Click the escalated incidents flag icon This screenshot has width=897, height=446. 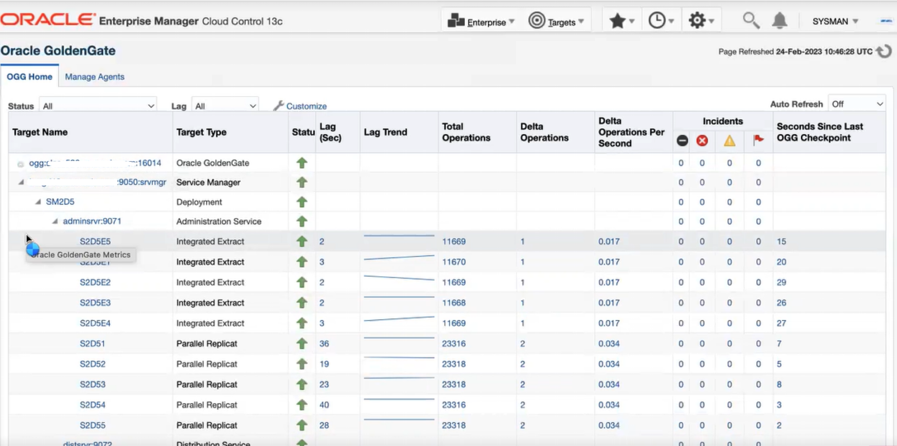tap(758, 140)
